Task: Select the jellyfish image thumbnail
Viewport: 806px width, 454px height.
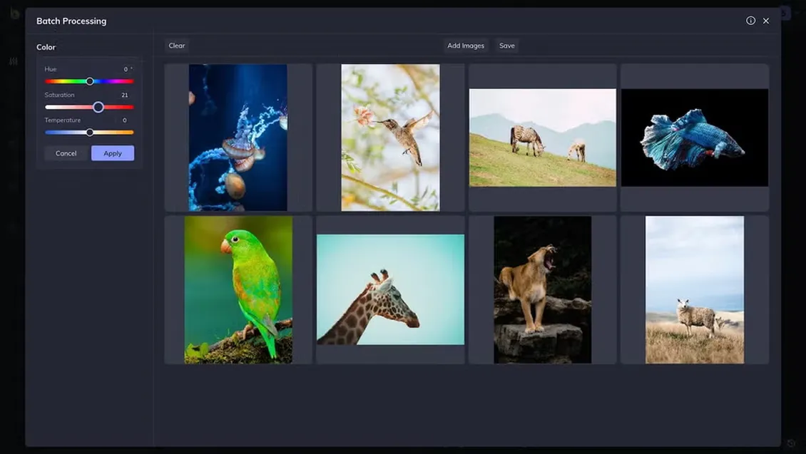Action: pyautogui.click(x=238, y=138)
